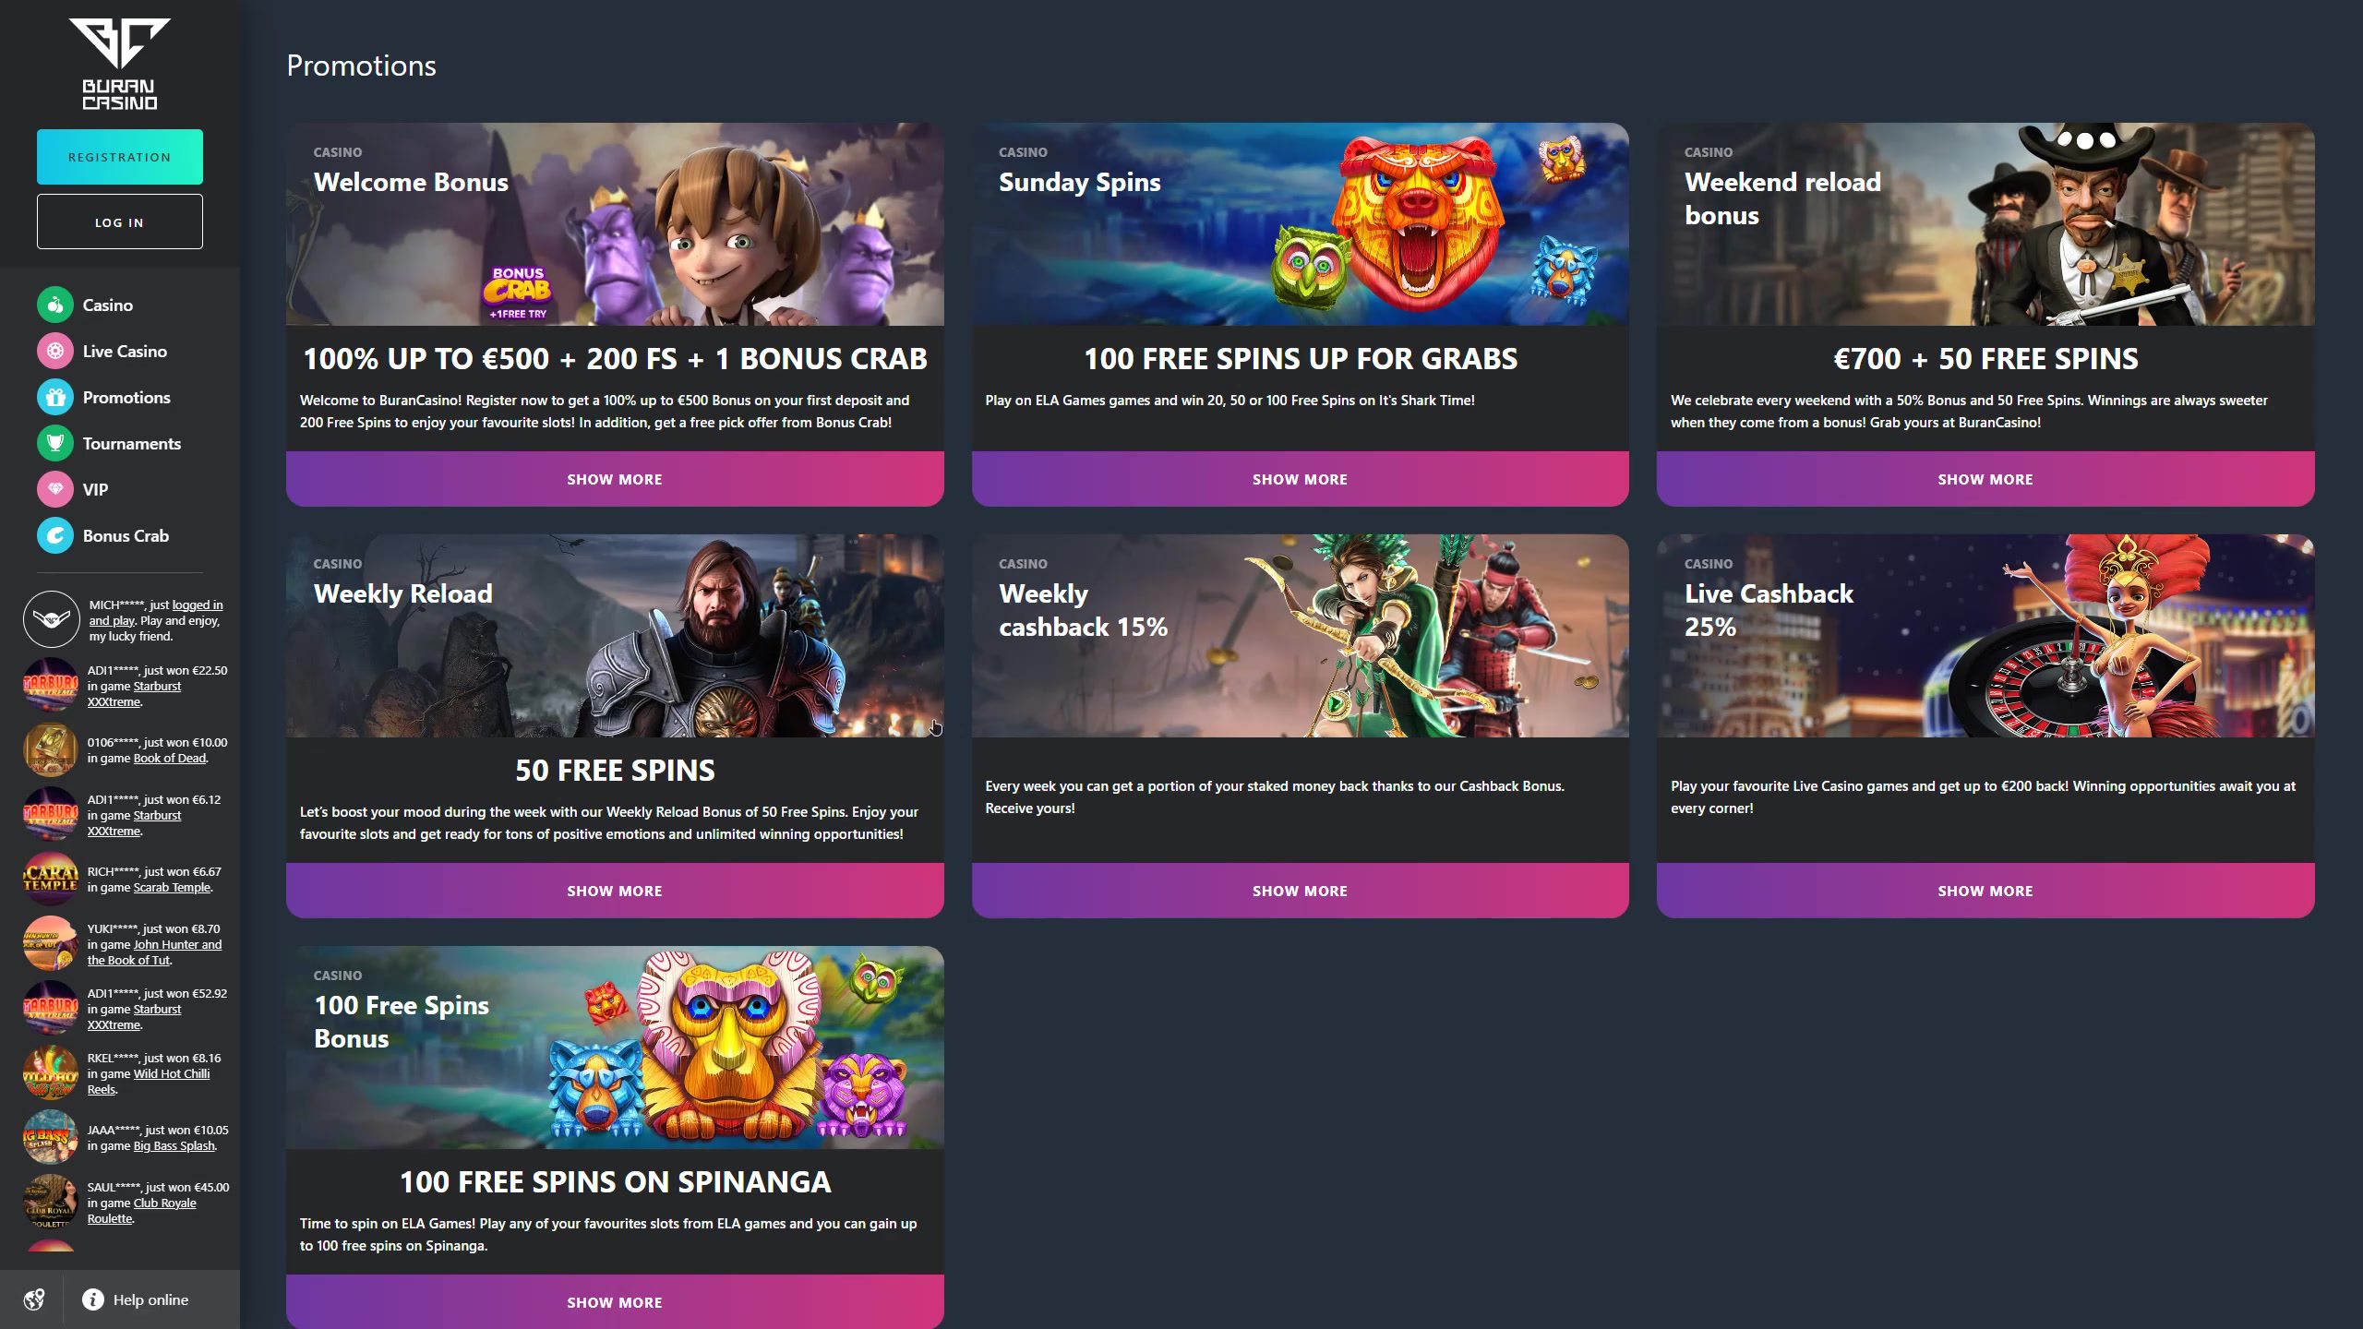The height and width of the screenshot is (1329, 2363).
Task: Open the Tournaments trophy icon
Action: [55, 443]
